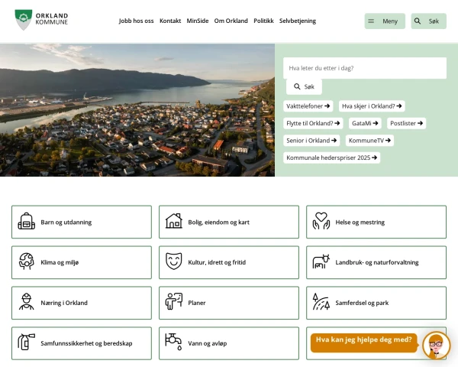Click the heart-in-hands Helse og mestring icon
The height and width of the screenshot is (367, 458).
click(321, 222)
